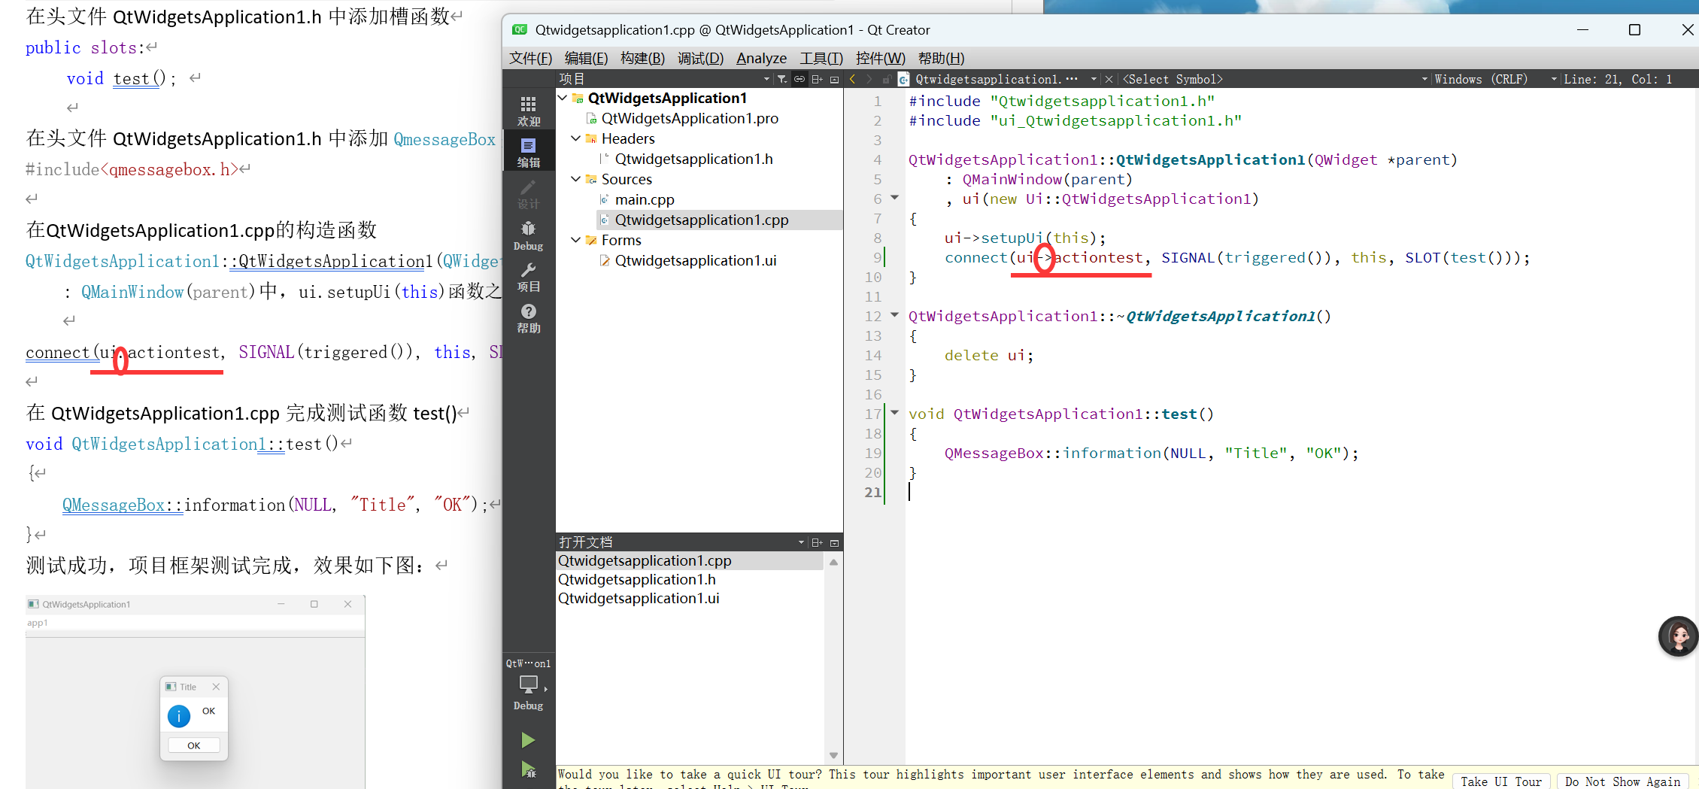1699x789 pixels.
Task: Select Qtwidgetsapplication1.h in open documents list
Action: pyautogui.click(x=637, y=579)
